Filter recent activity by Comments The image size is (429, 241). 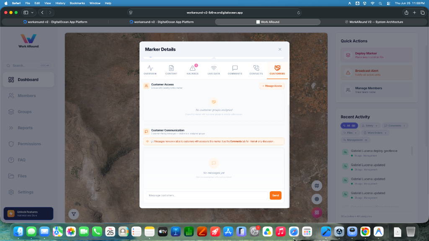coord(395,126)
